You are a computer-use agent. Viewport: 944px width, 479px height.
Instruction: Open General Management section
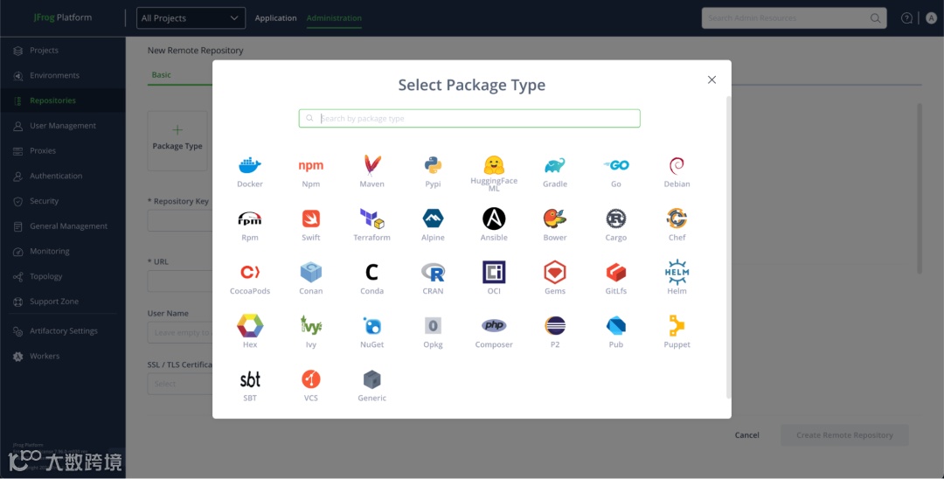click(63, 226)
